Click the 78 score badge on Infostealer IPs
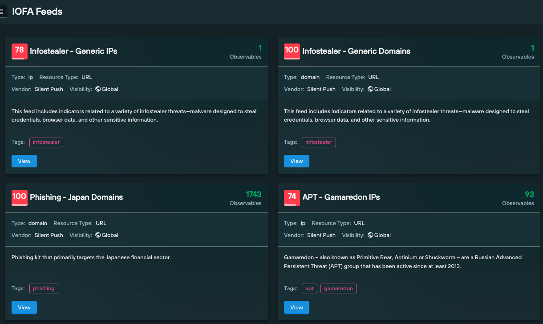Image resolution: width=543 pixels, height=324 pixels. 20,51
